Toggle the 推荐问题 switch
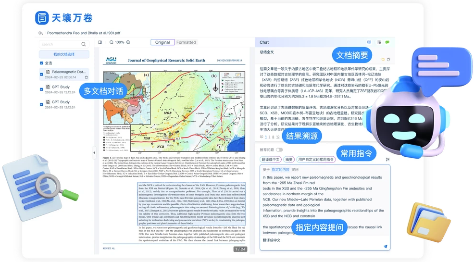 [279, 150]
